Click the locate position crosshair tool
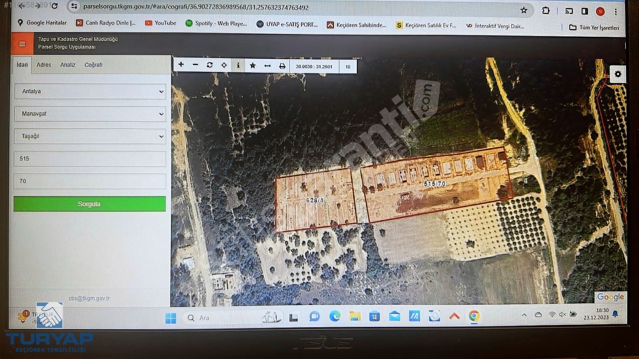Viewport: 639px width, 359px height. pyautogui.click(x=224, y=65)
